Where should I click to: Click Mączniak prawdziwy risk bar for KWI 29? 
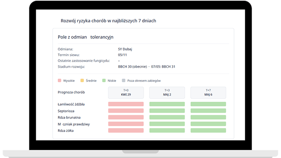(126, 124)
